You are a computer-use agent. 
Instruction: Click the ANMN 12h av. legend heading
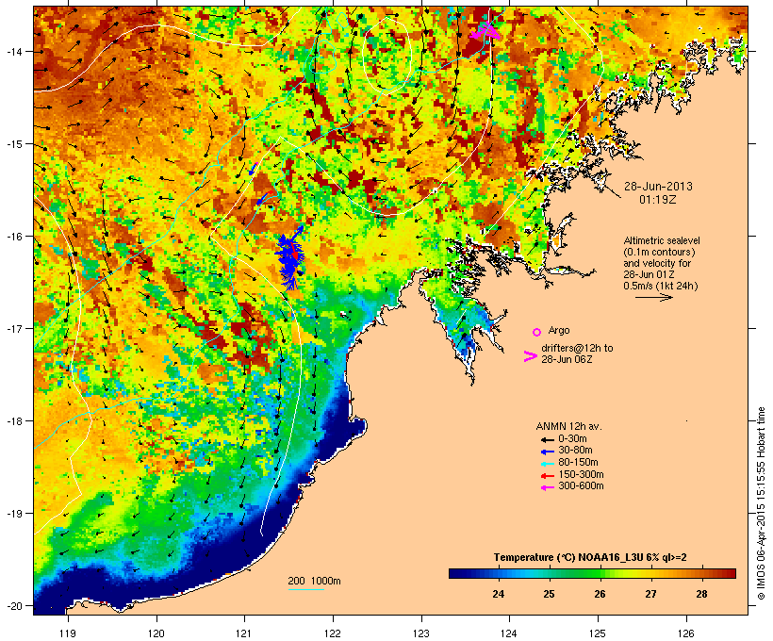[568, 426]
